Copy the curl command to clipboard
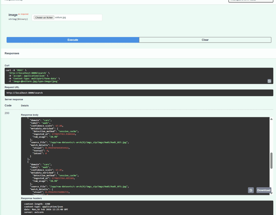Viewport: 276px width, 215px height. coord(269,81)
